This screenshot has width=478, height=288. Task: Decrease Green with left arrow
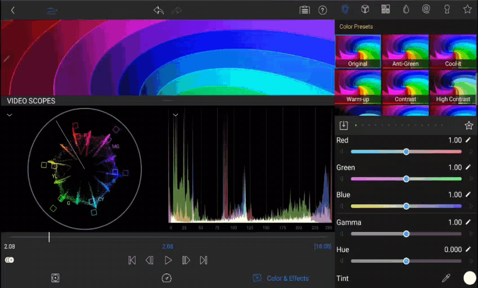point(342,179)
